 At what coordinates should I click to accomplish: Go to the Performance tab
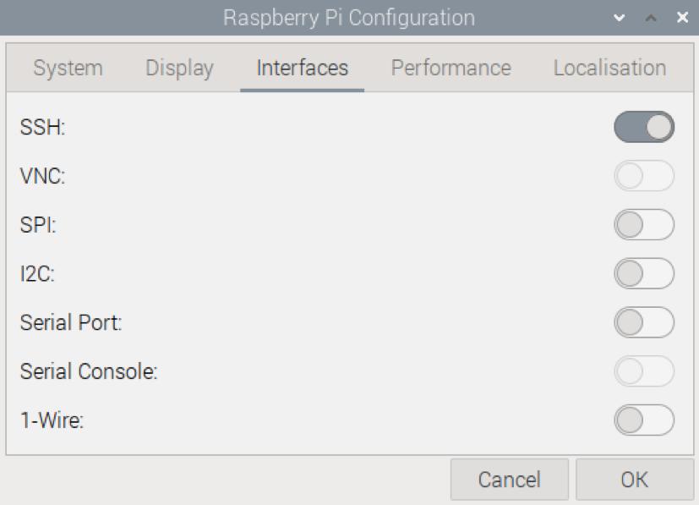coord(451,69)
